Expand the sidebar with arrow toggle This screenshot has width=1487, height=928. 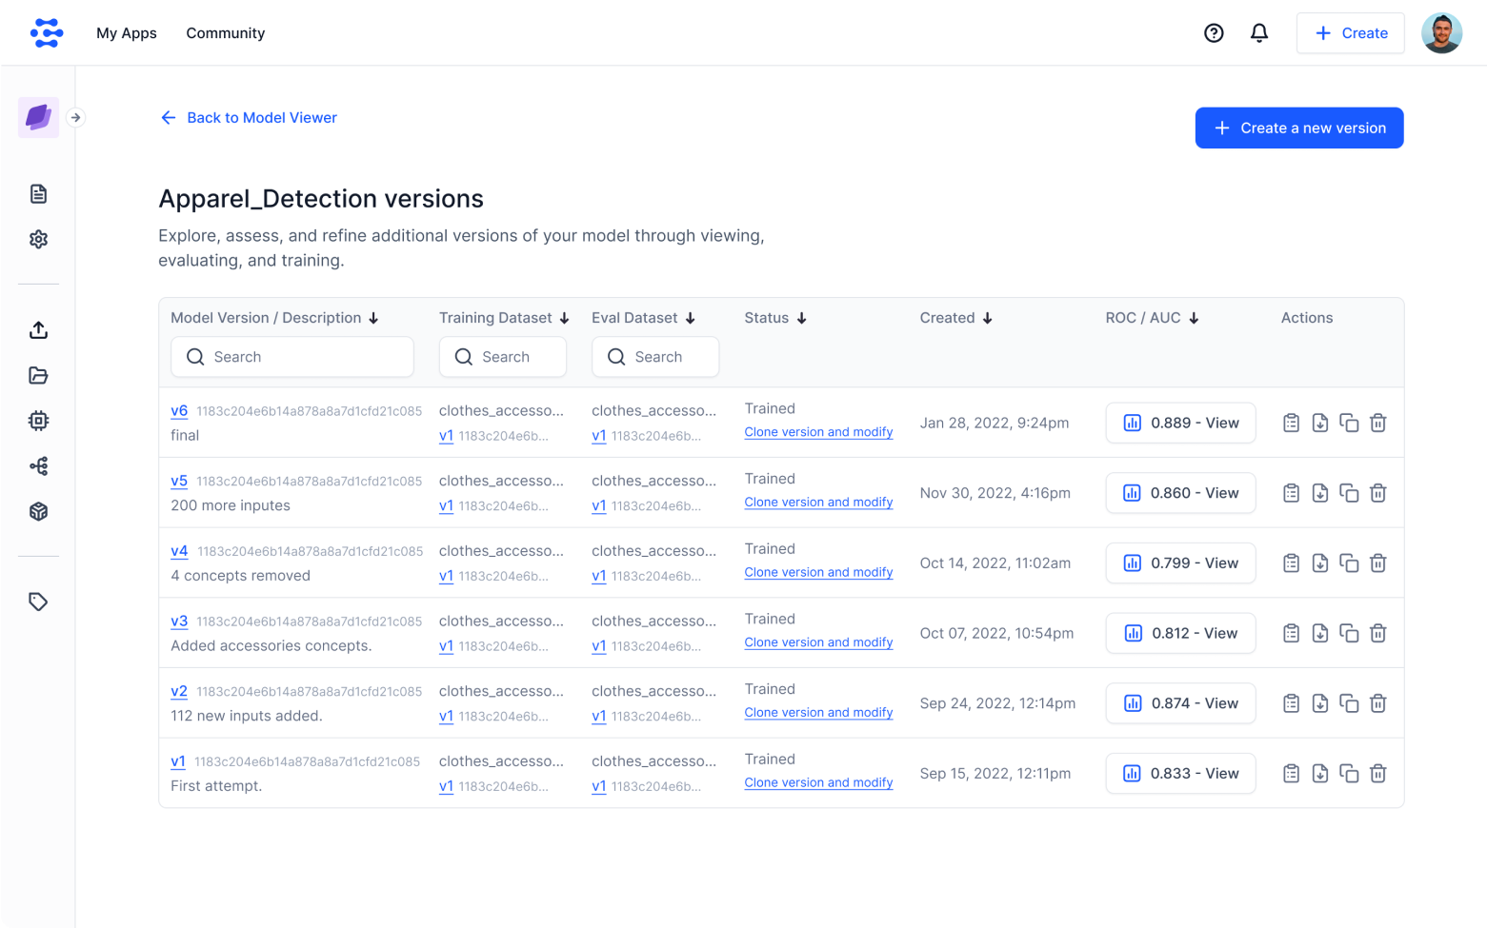(75, 118)
